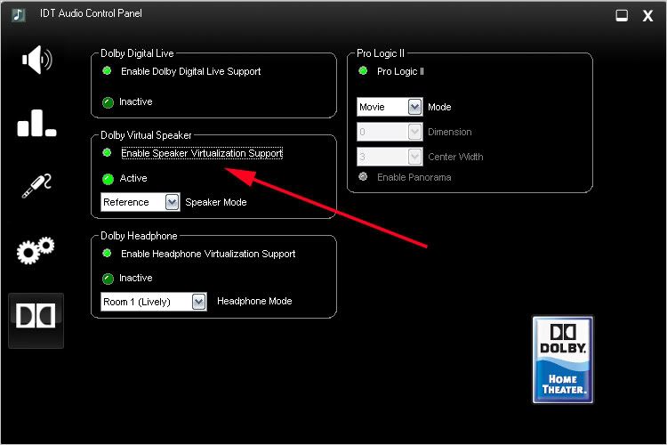667x445 pixels.
Task: Click the Pro Logic II option label
Action: tap(401, 71)
